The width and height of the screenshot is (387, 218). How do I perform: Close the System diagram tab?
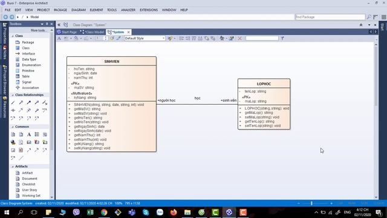[128, 32]
